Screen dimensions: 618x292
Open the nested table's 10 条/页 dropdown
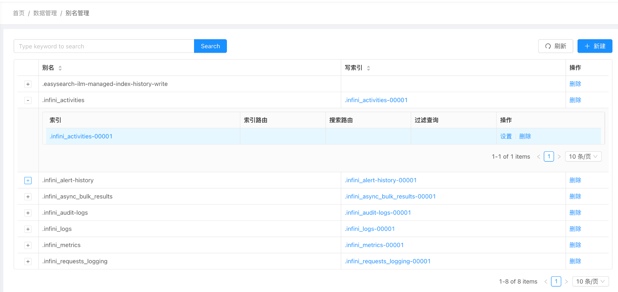[583, 156]
